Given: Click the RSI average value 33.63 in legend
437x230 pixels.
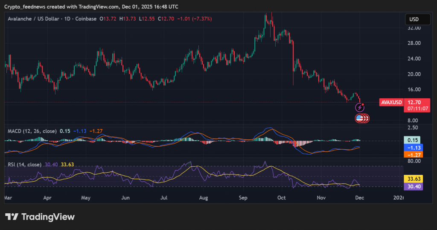Looking at the screenshot, I should click(x=67, y=165).
